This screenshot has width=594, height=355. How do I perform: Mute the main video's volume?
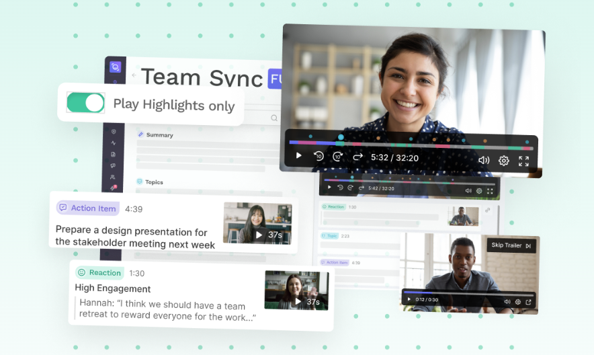coord(484,160)
